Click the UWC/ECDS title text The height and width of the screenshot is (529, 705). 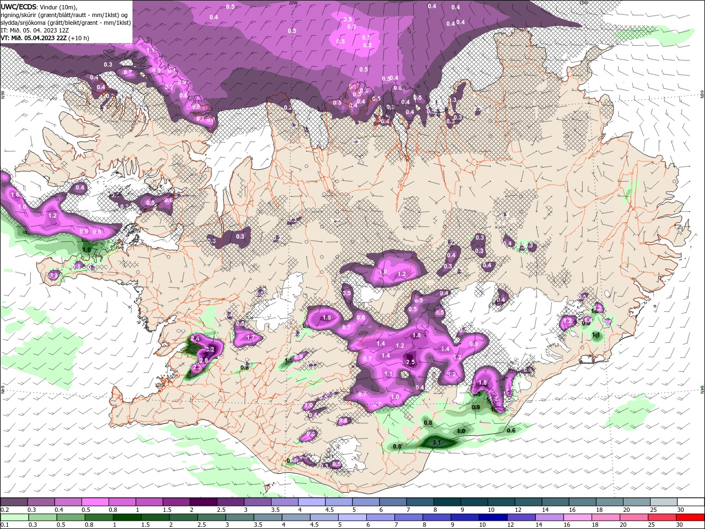(x=19, y=7)
